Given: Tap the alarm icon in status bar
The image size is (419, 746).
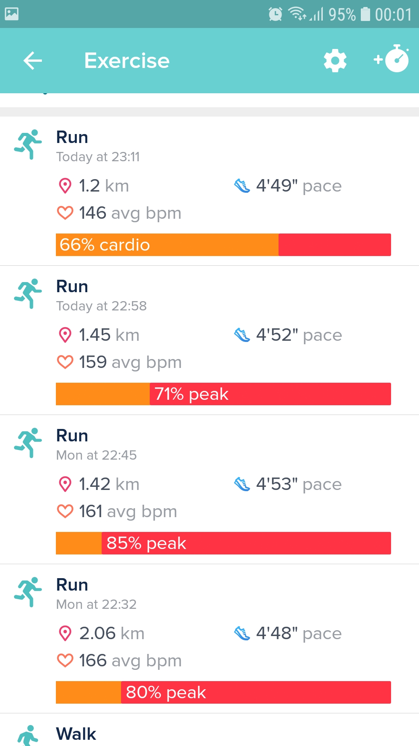Looking at the screenshot, I should pos(275,14).
